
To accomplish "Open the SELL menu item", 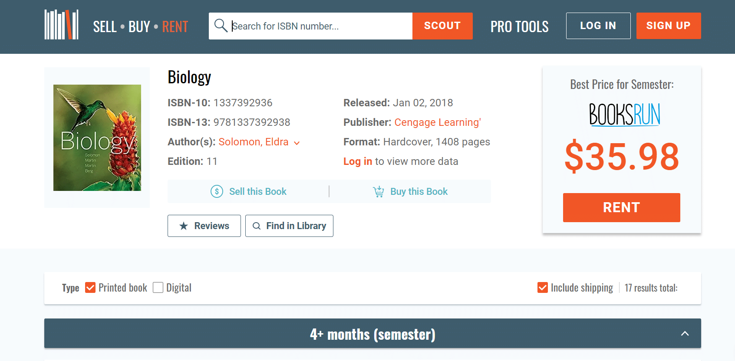I will coord(105,27).
